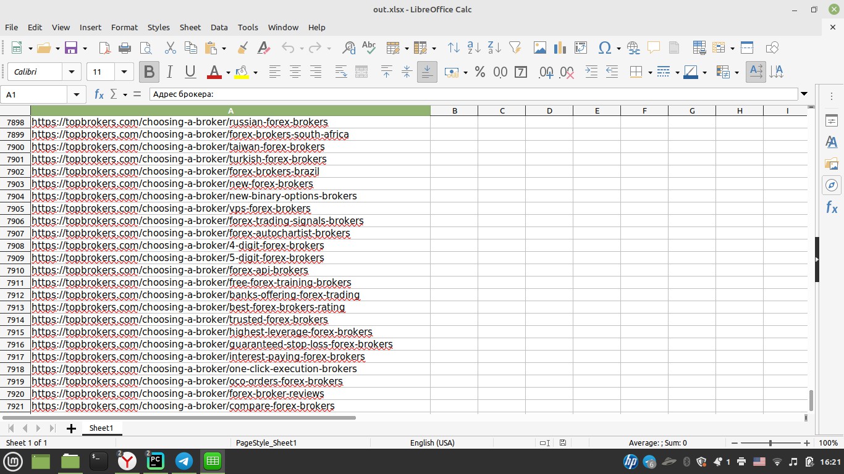Open the paste options dropdown arrow
Image resolution: width=844 pixels, height=474 pixels.
[224, 48]
